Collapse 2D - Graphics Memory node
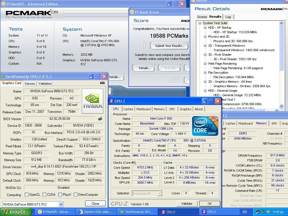 [x=205, y=82]
